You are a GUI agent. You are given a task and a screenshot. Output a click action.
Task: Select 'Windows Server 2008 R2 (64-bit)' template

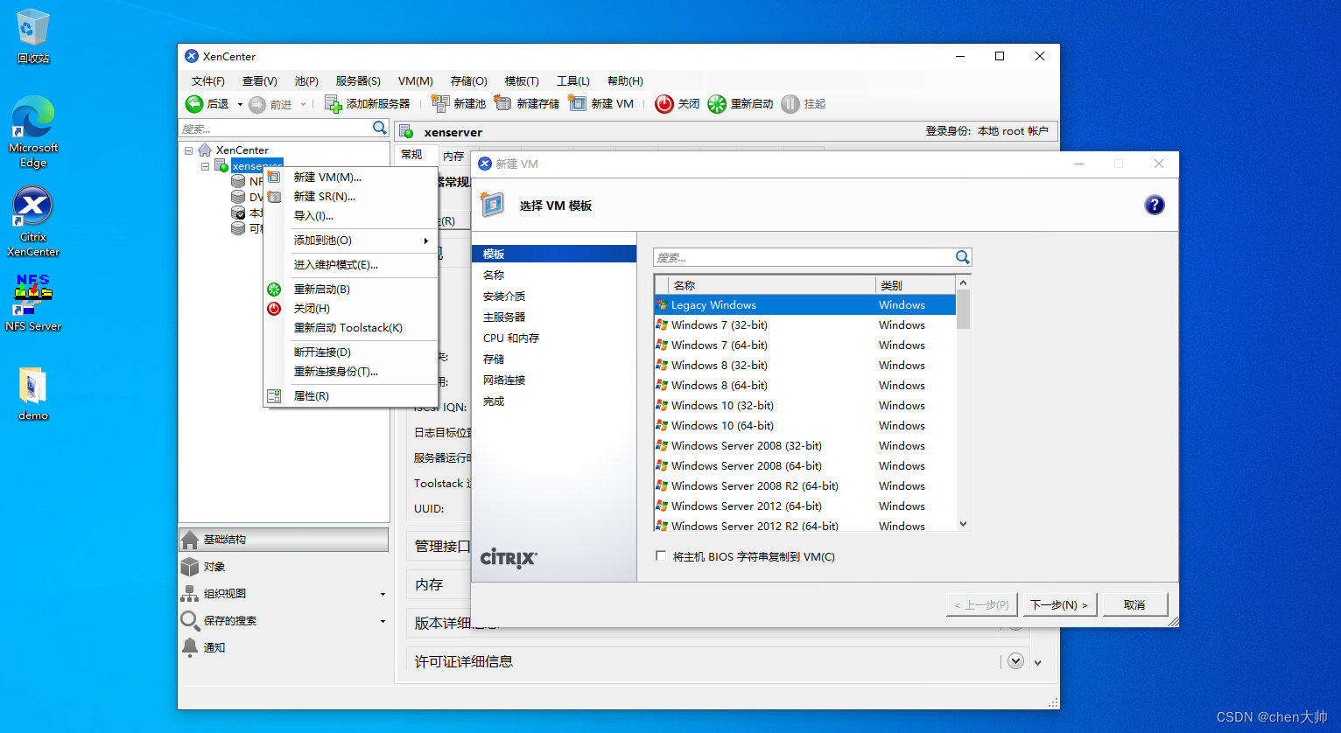805,486
